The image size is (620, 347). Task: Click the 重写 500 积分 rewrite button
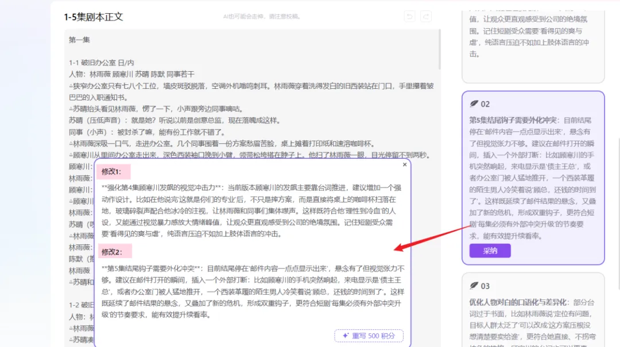[x=369, y=336]
